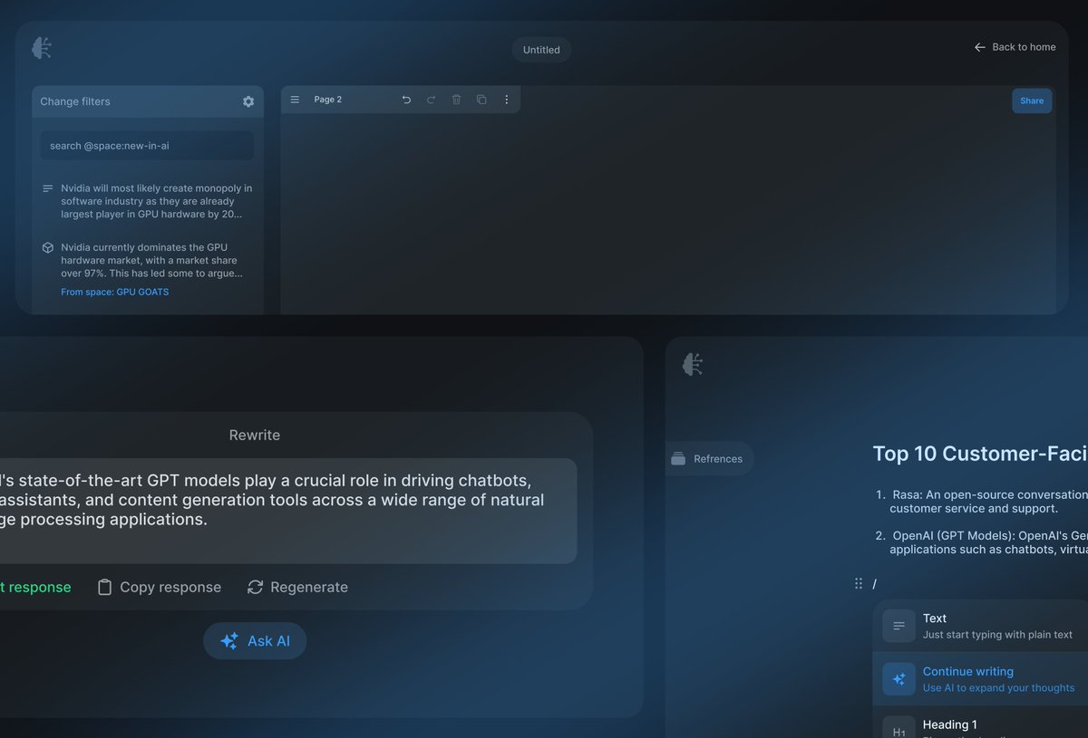Copy response to clipboard
Viewport: 1088px width, 738px height.
coord(159,588)
